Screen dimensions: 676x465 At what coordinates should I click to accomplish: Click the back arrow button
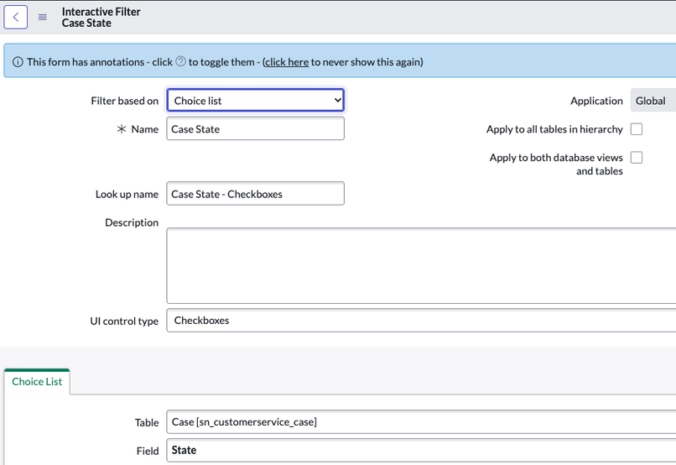coord(16,17)
